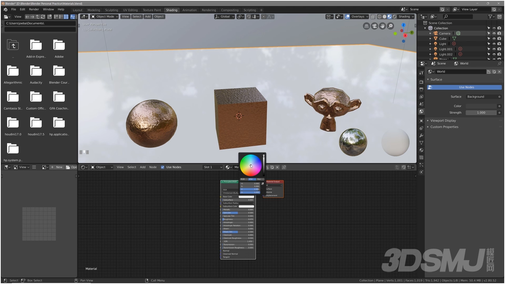Open the Slot 1 dropdown
Screen dimensions: 505x284
click(212, 167)
